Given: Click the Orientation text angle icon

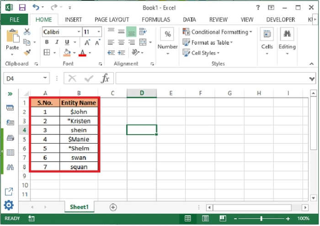Looking at the screenshot, I should (135, 53).
